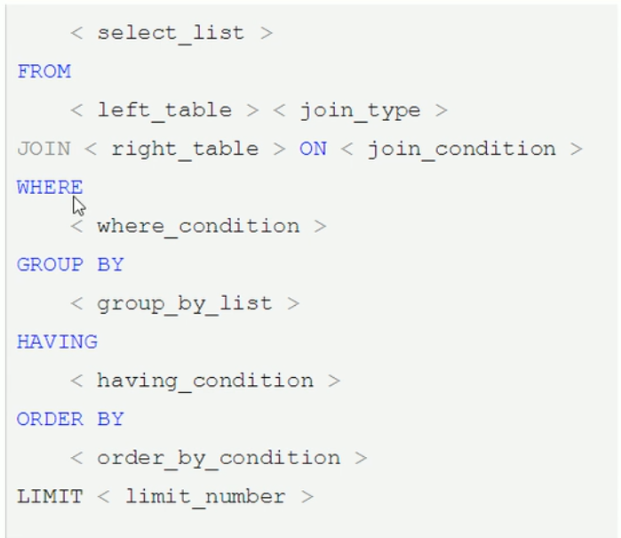Click the WHERE keyword
This screenshot has height=538, width=621.
coord(50,188)
